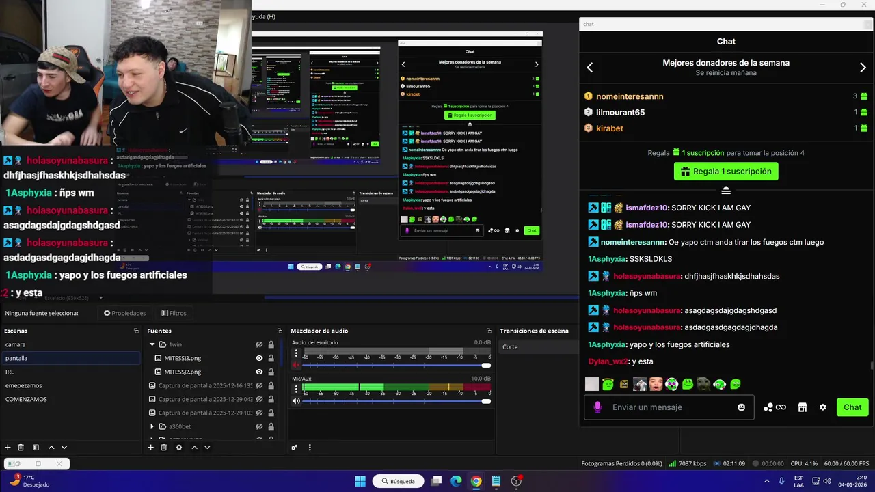Unlock the 1win folder
This screenshot has width=875, height=492.
pyautogui.click(x=271, y=344)
